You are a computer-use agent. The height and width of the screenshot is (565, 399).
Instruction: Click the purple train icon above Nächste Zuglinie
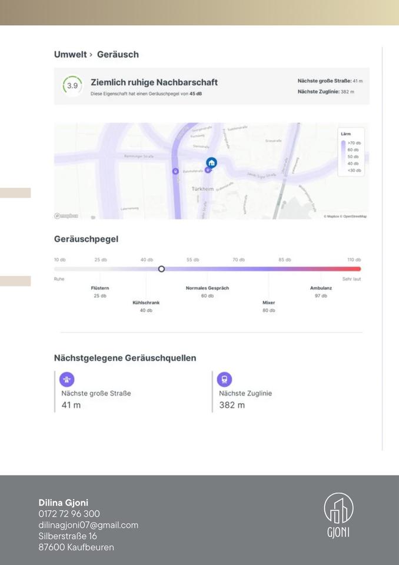(224, 379)
